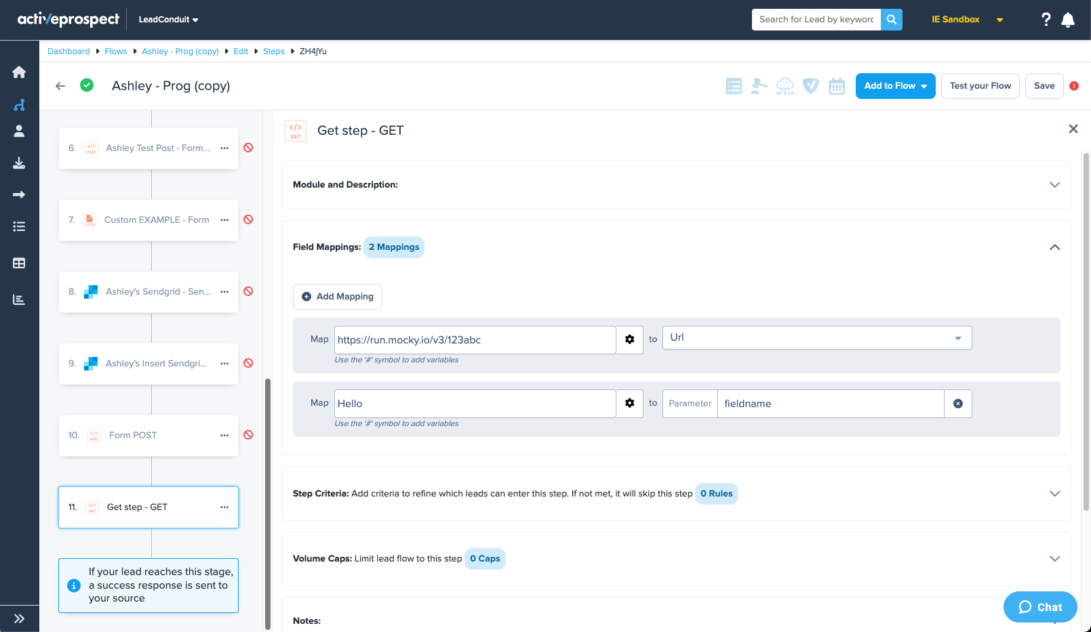The height and width of the screenshot is (632, 1091).
Task: Remove the fieldname parameter mapping
Action: (x=957, y=404)
